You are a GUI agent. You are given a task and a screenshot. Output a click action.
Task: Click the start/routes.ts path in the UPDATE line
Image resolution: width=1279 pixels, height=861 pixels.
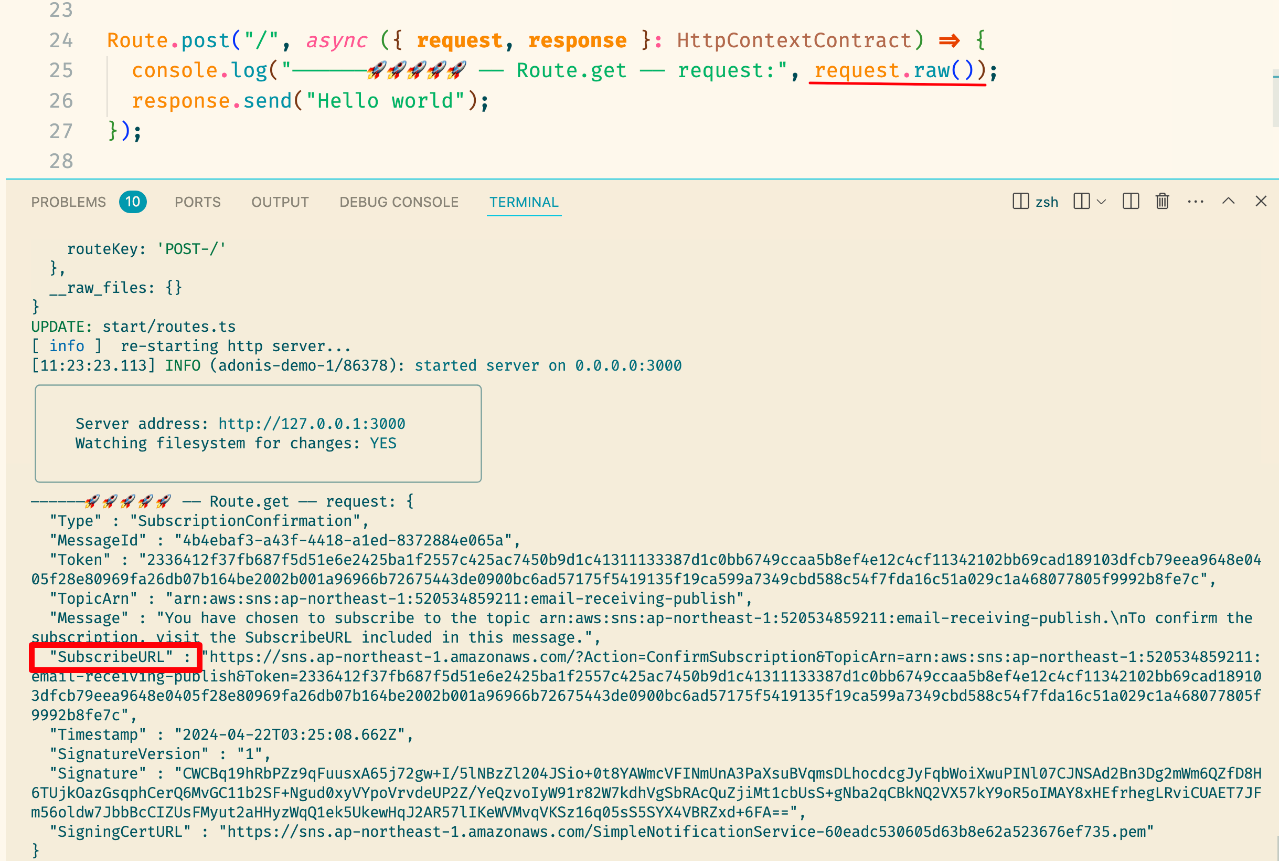pyautogui.click(x=169, y=327)
